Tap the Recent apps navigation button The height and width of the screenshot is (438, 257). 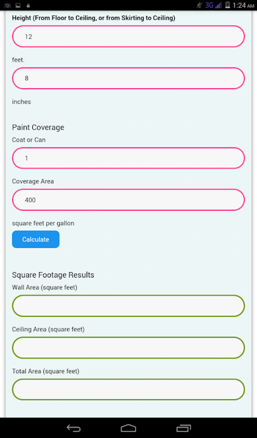184,428
